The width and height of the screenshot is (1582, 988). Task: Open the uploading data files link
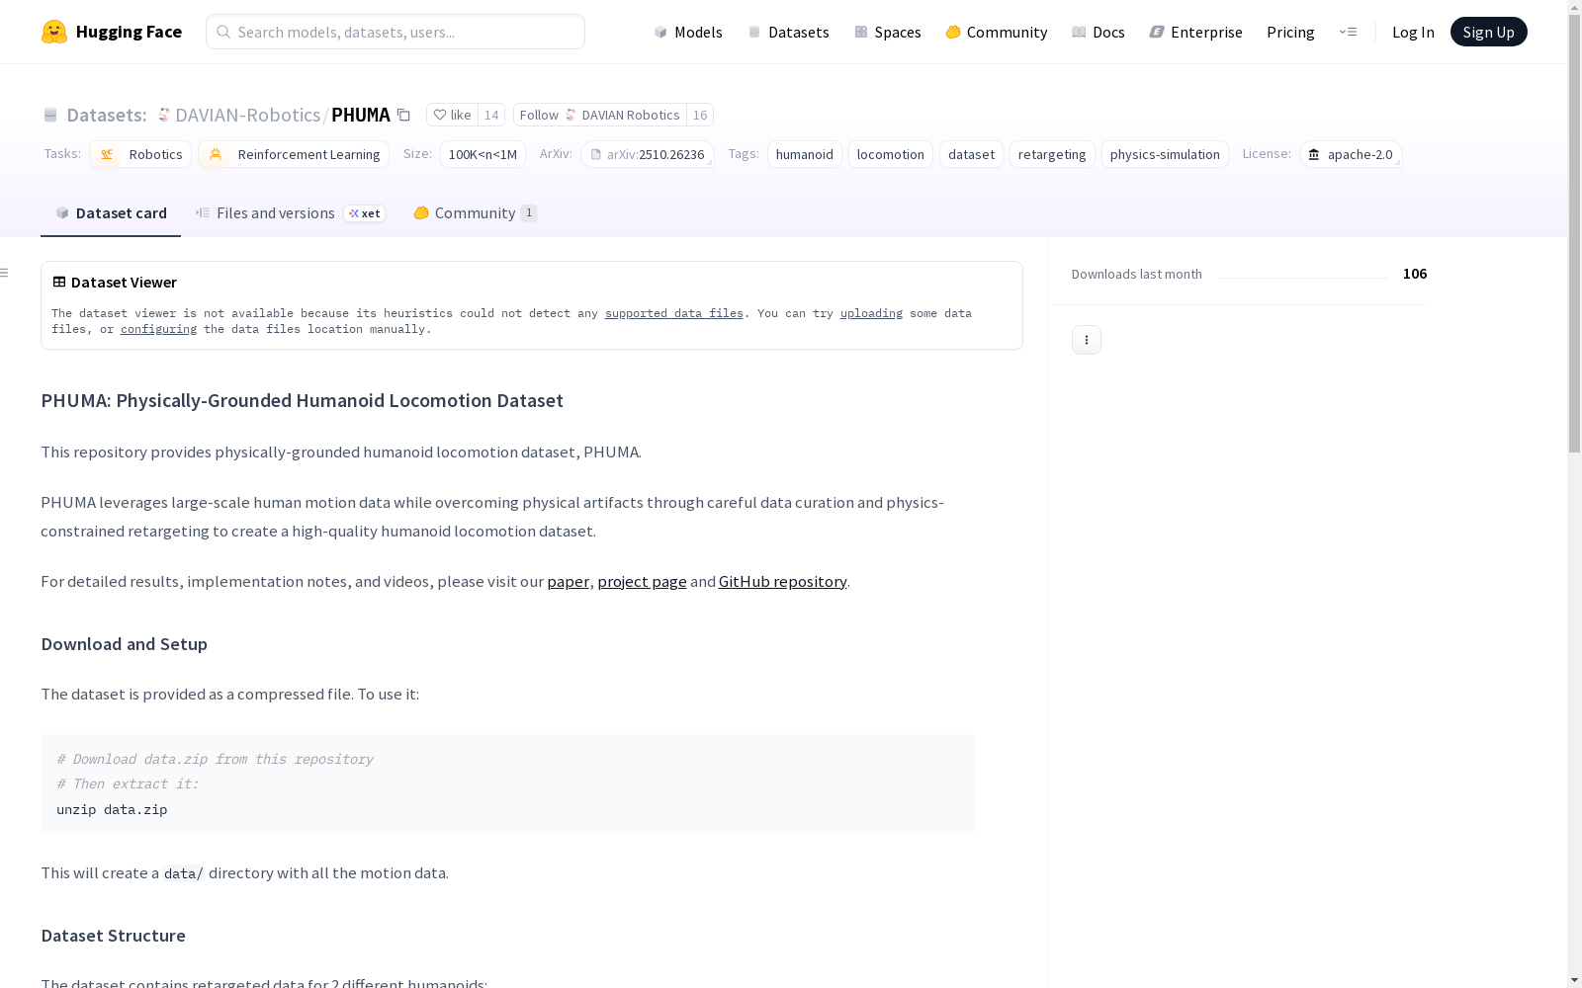(x=871, y=313)
